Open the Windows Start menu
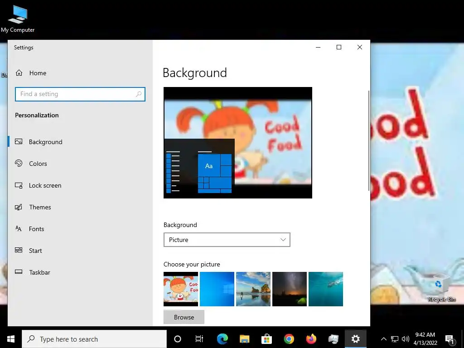Screen dimensions: 464x348 click(11, 339)
